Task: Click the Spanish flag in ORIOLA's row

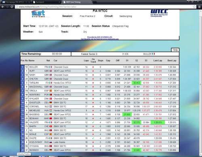Action: point(50,91)
